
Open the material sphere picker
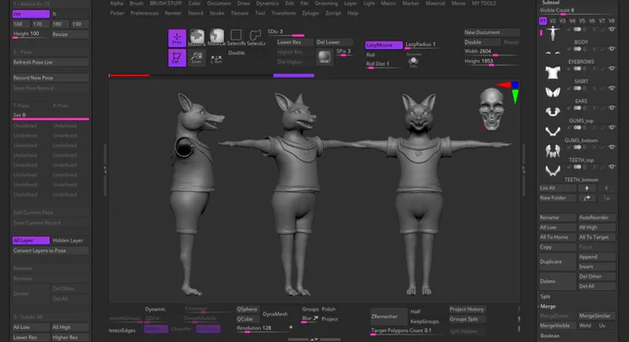click(325, 57)
